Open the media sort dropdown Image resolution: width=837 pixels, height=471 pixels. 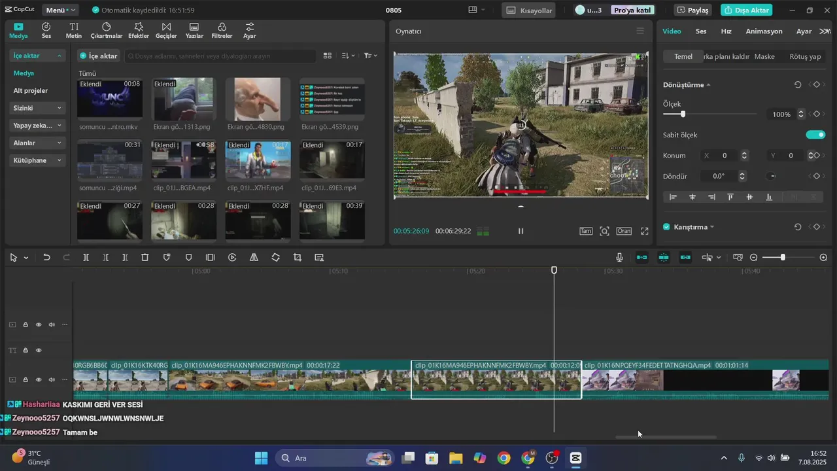point(349,56)
